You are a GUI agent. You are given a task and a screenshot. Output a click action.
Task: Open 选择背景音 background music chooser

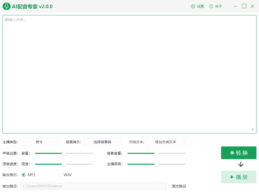[102, 142]
